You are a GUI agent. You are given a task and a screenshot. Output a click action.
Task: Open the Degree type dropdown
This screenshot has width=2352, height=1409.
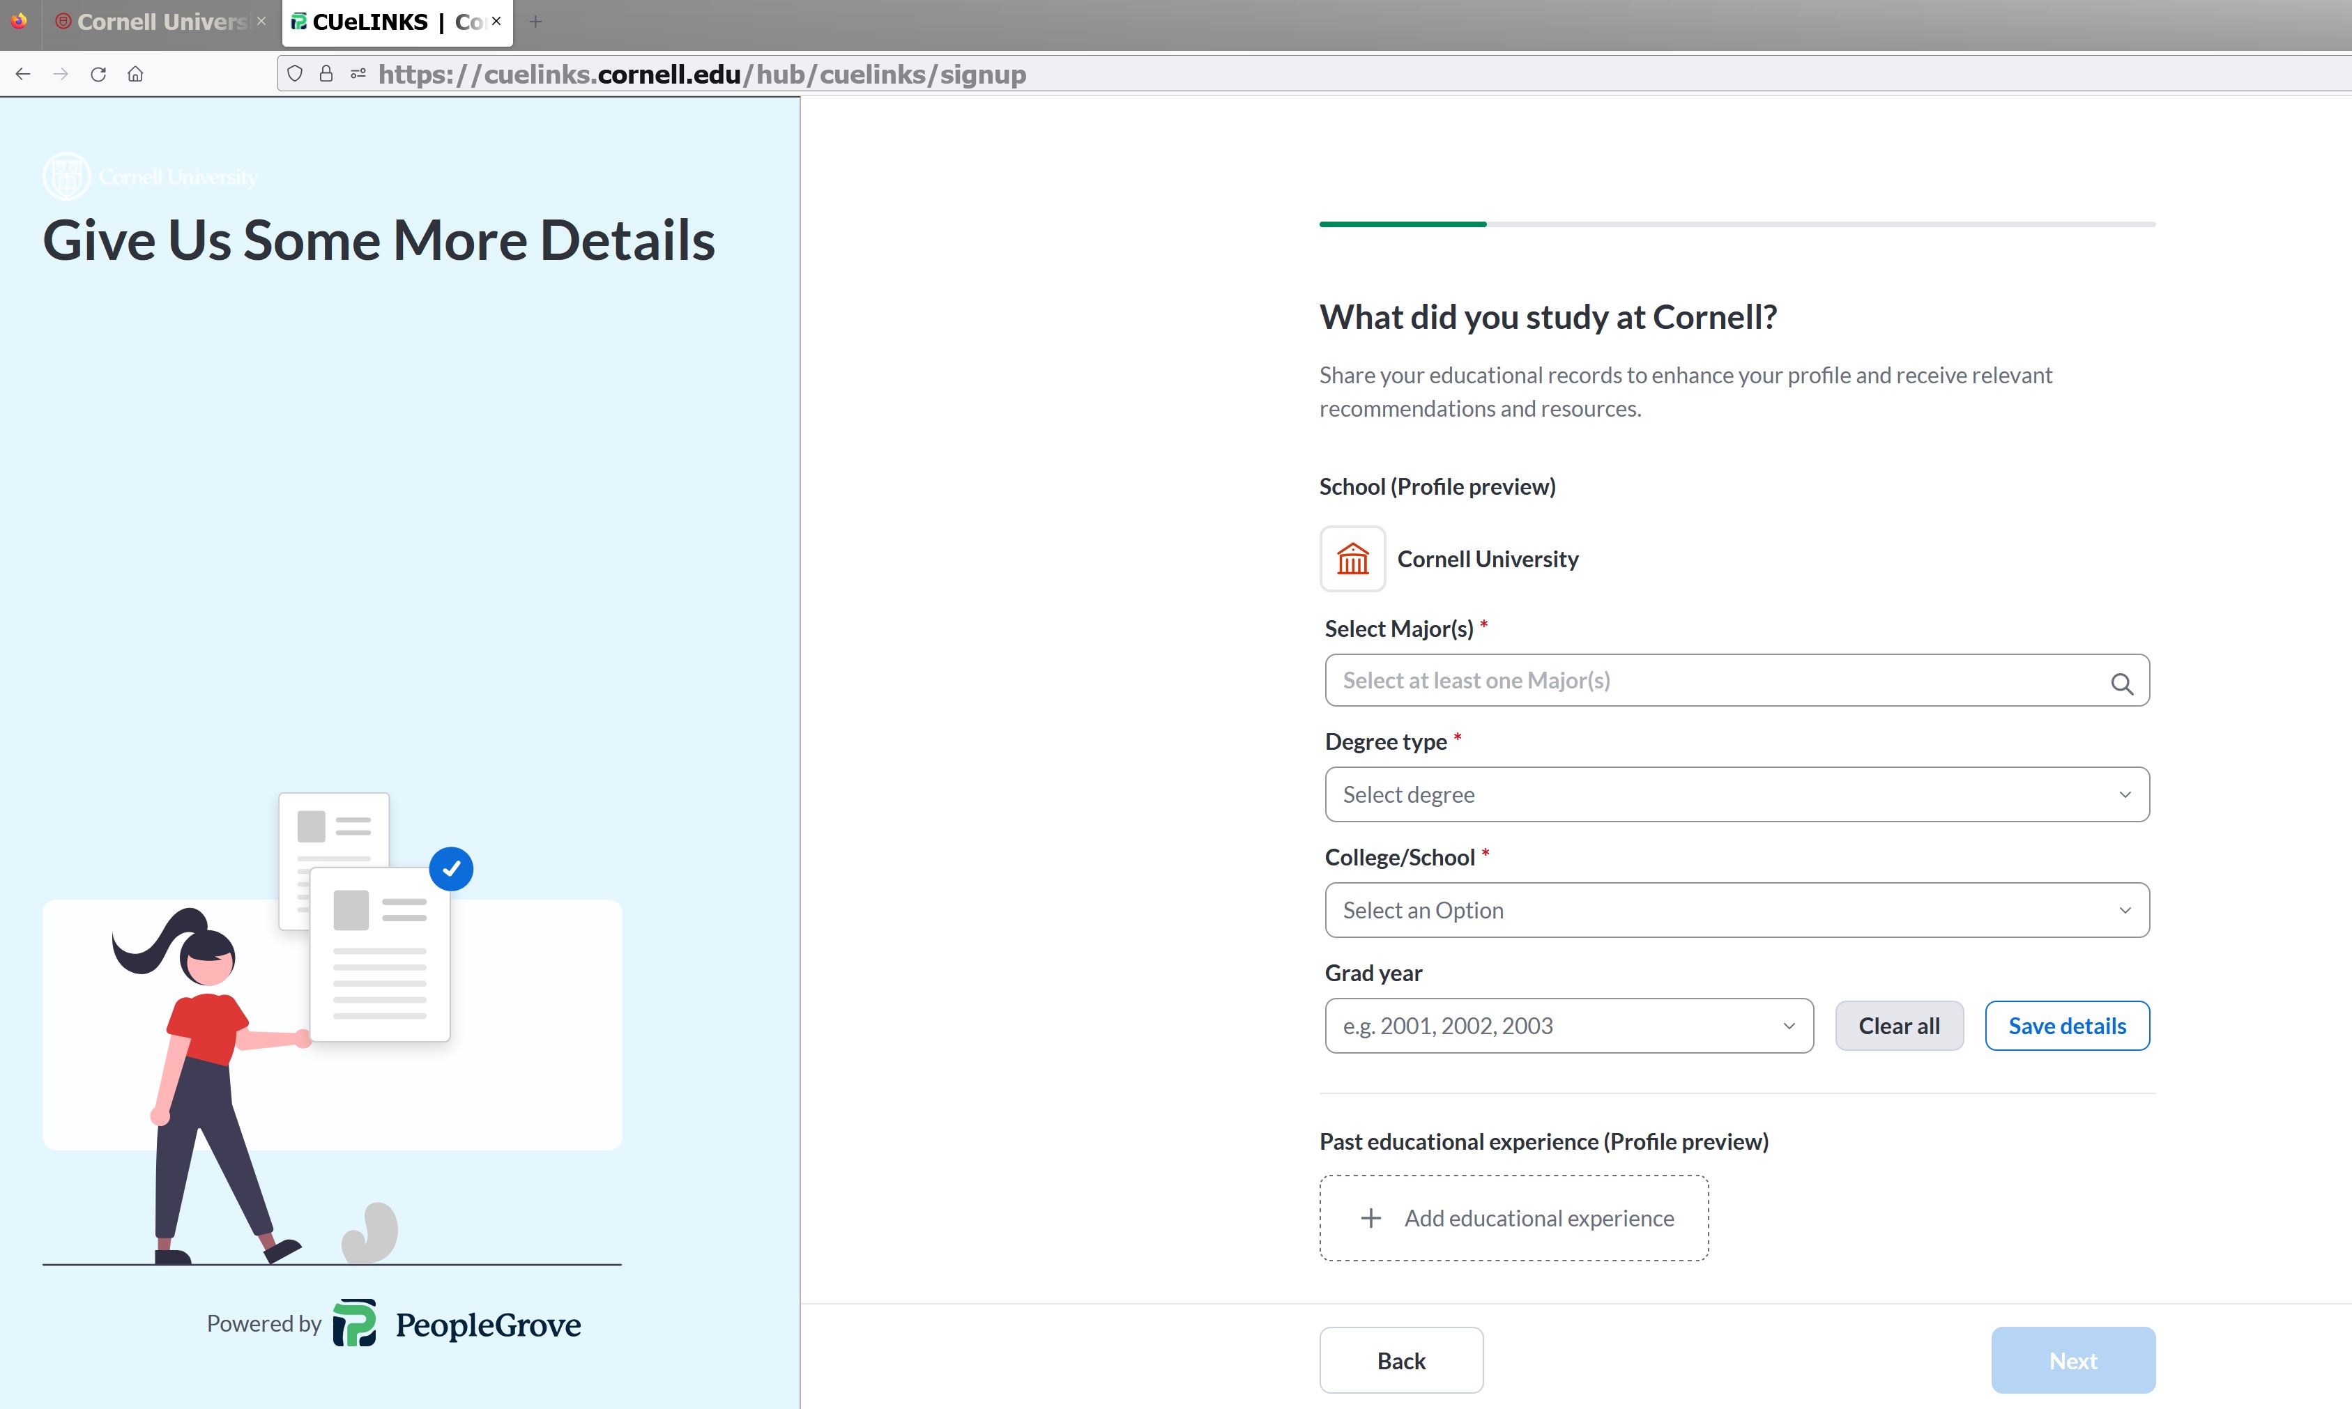coord(1736,794)
